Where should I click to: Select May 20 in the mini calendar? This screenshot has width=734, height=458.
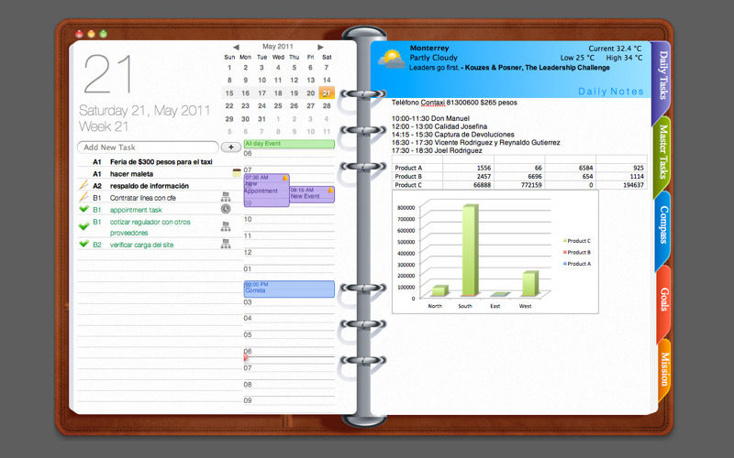click(310, 93)
